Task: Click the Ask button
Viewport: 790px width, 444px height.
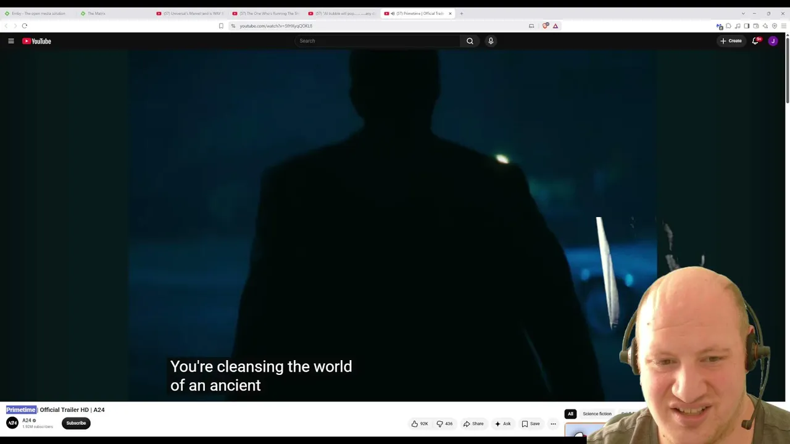Action: click(502, 424)
